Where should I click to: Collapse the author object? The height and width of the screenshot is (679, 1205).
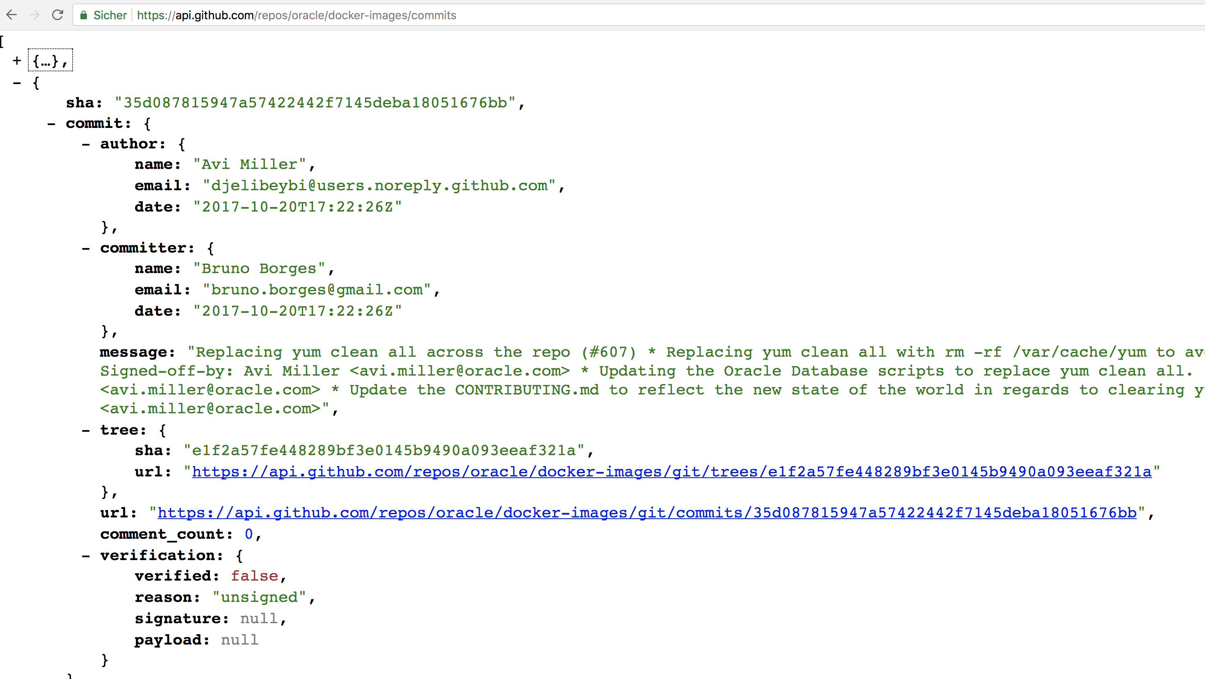coord(86,144)
